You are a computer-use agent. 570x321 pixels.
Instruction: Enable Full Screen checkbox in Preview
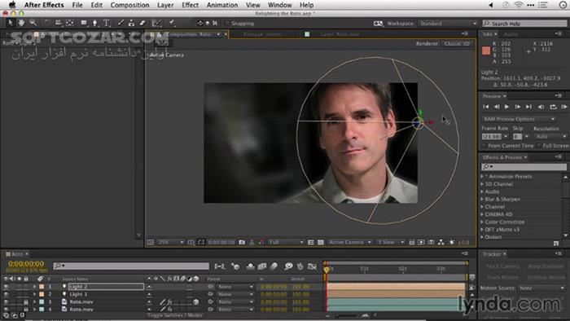click(539, 146)
